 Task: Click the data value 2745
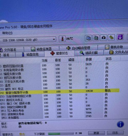[89, 116]
